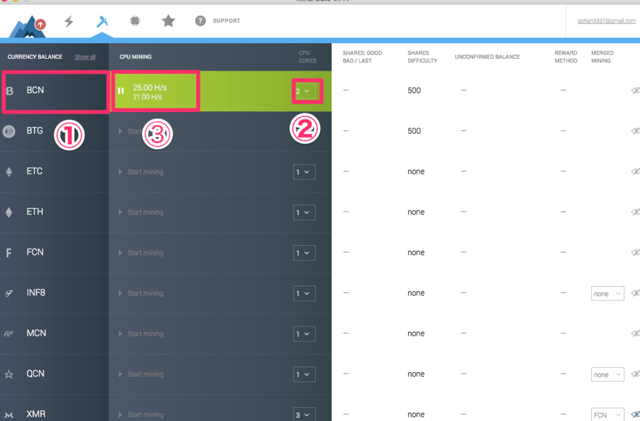This screenshot has width=640, height=421.
Task: Click the INF8 currency icon
Action: (x=9, y=293)
